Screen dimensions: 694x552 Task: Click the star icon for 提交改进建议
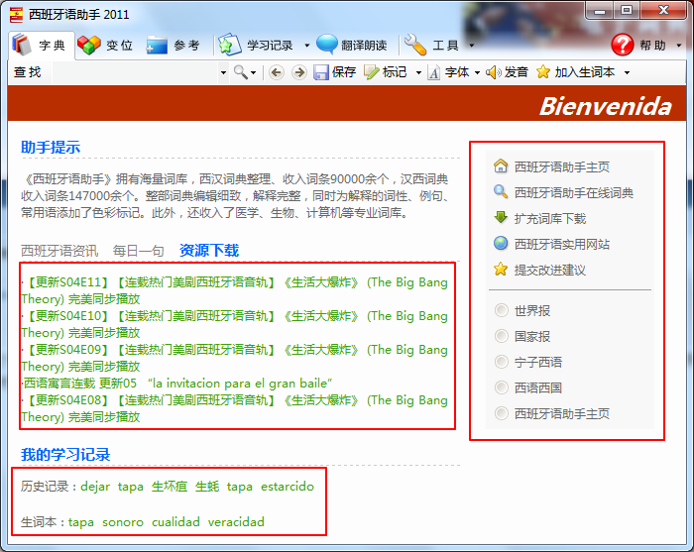(x=501, y=269)
